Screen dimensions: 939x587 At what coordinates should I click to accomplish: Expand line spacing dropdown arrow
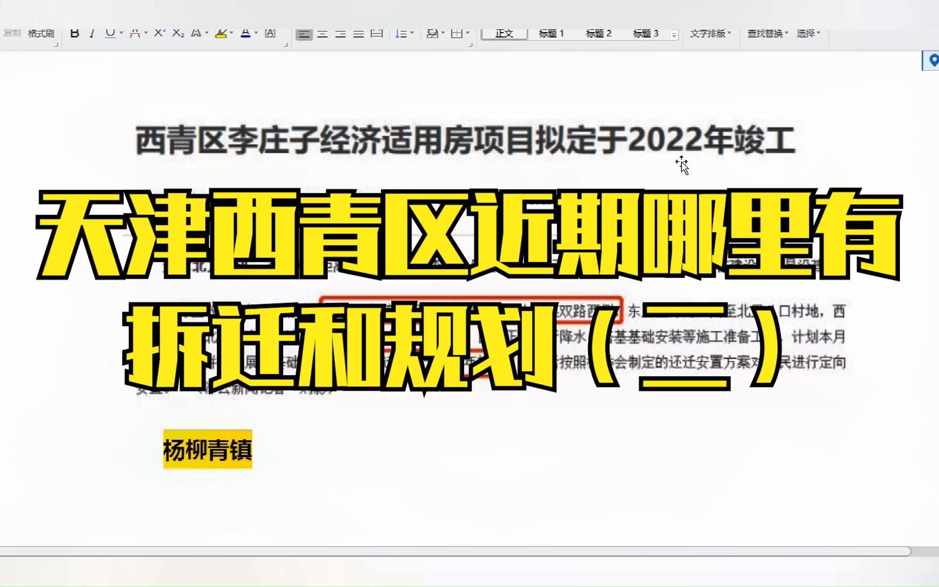412,34
